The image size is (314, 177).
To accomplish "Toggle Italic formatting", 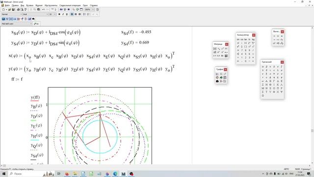I will coord(63,14).
